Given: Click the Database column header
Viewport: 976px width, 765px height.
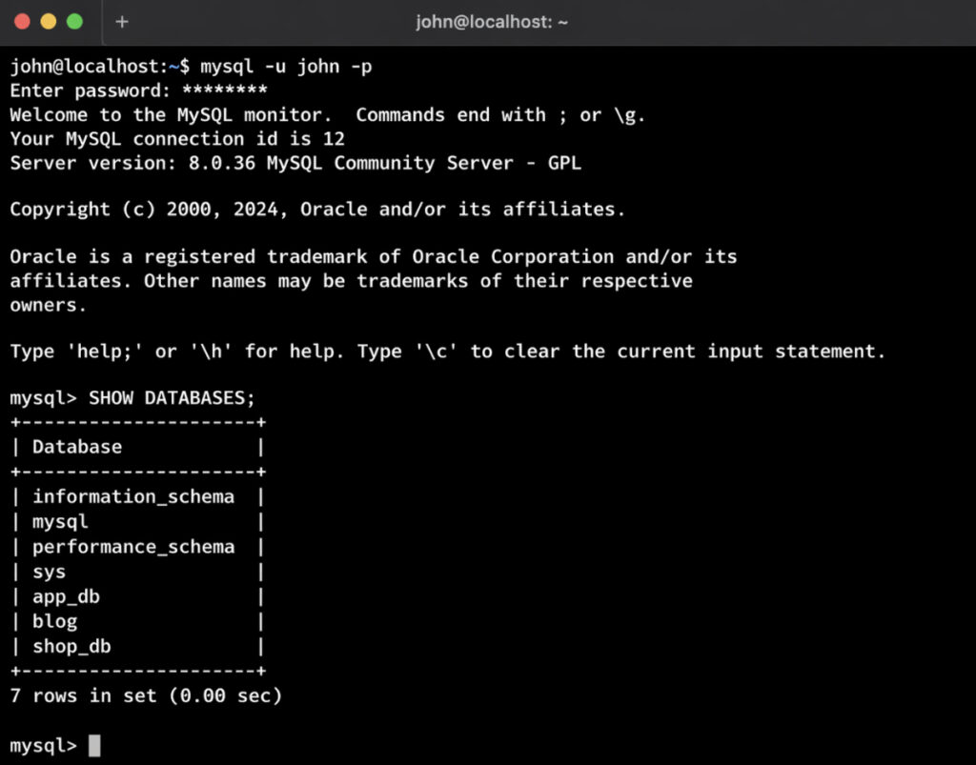Looking at the screenshot, I should point(76,447).
